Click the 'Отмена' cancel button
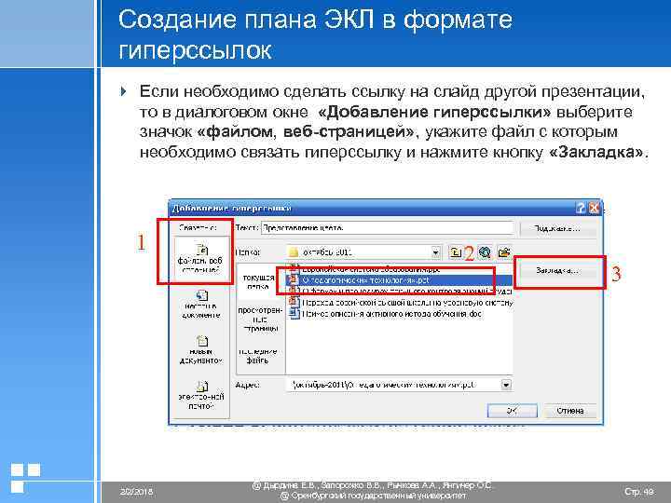 point(570,411)
